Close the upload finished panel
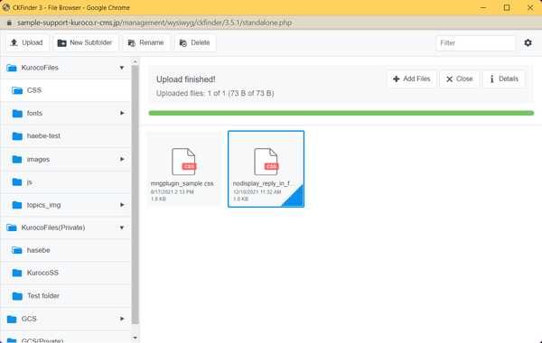The width and height of the screenshot is (542, 343). click(460, 79)
